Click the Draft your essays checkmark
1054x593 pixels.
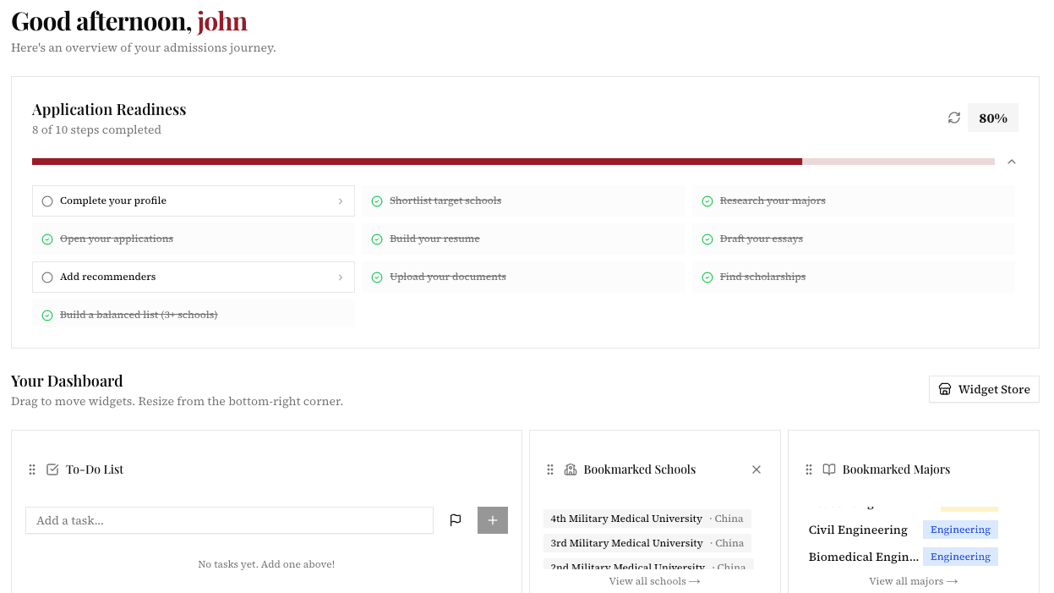click(707, 239)
